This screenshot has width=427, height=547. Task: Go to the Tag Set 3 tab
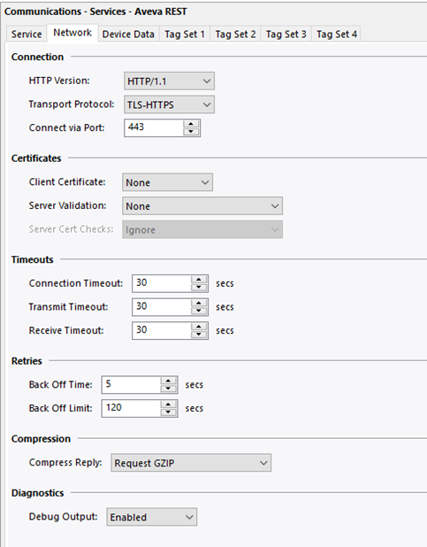[286, 35]
